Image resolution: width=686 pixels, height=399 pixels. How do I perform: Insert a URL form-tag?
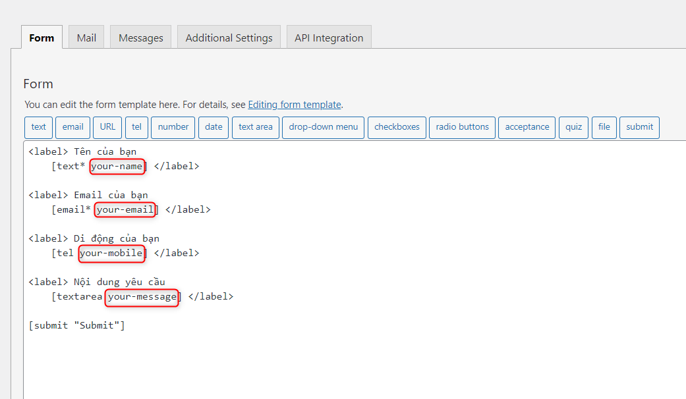(107, 127)
